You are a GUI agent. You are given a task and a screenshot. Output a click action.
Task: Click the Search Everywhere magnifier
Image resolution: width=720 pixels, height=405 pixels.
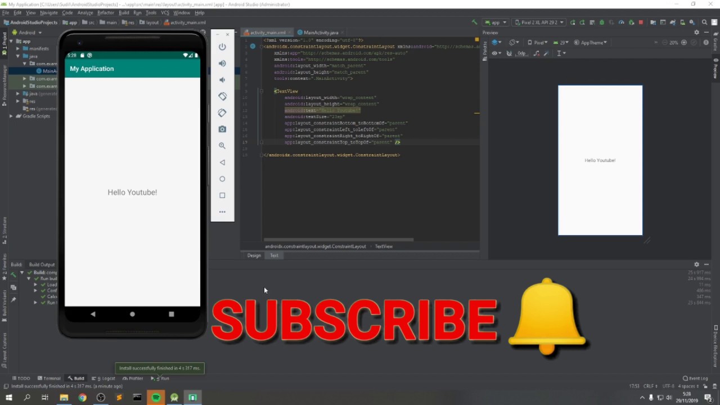click(704, 22)
